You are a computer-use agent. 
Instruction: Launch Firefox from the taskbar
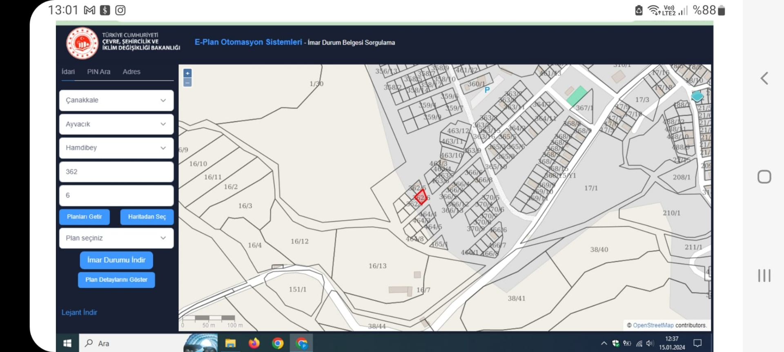tap(254, 343)
